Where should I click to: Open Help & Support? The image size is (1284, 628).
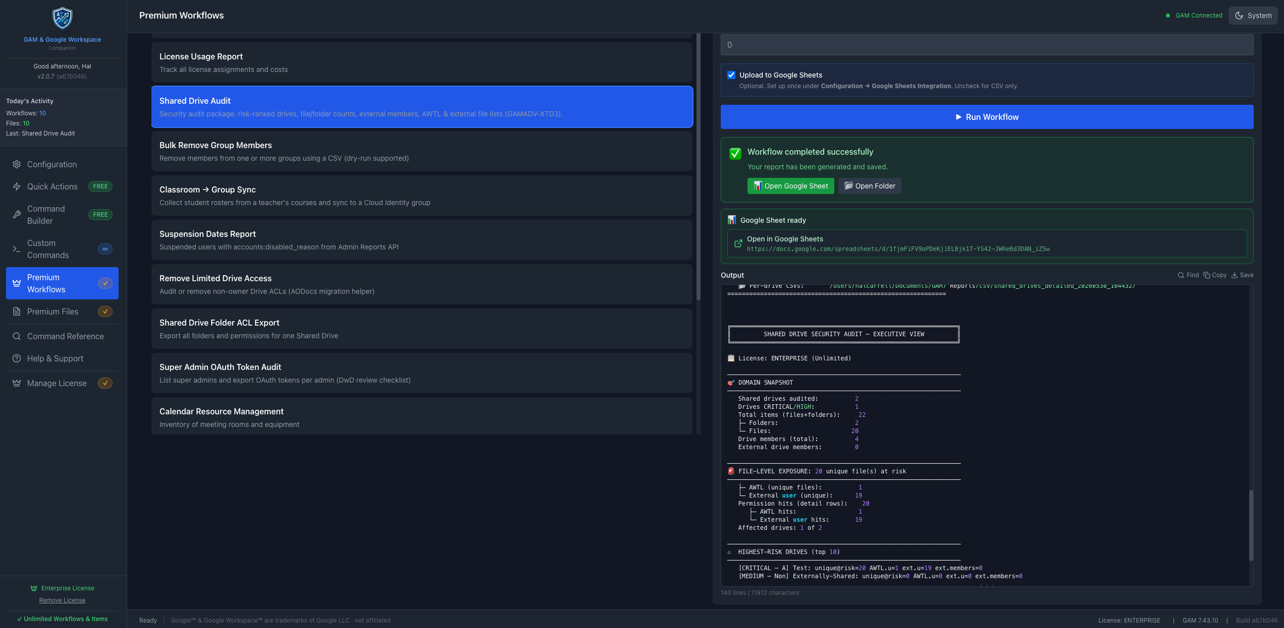click(62, 358)
